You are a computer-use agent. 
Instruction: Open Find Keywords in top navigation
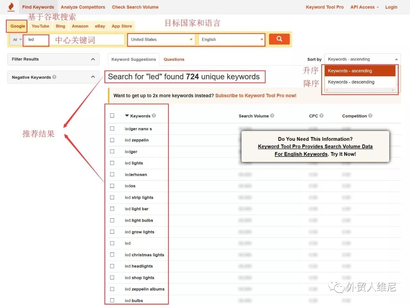(x=38, y=7)
